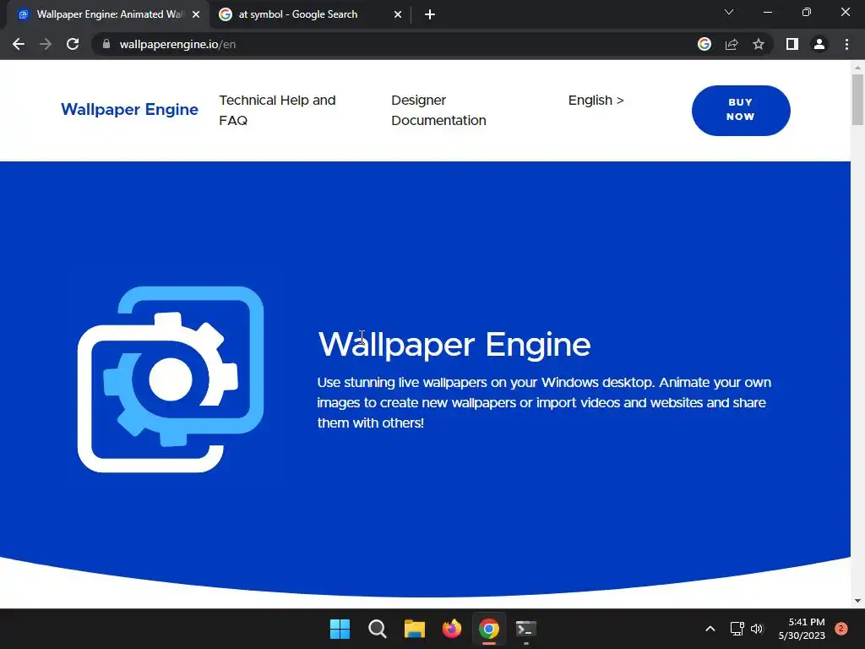Show hidden system tray icons

tap(710, 629)
